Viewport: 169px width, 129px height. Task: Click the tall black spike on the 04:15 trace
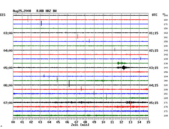[69, 84]
